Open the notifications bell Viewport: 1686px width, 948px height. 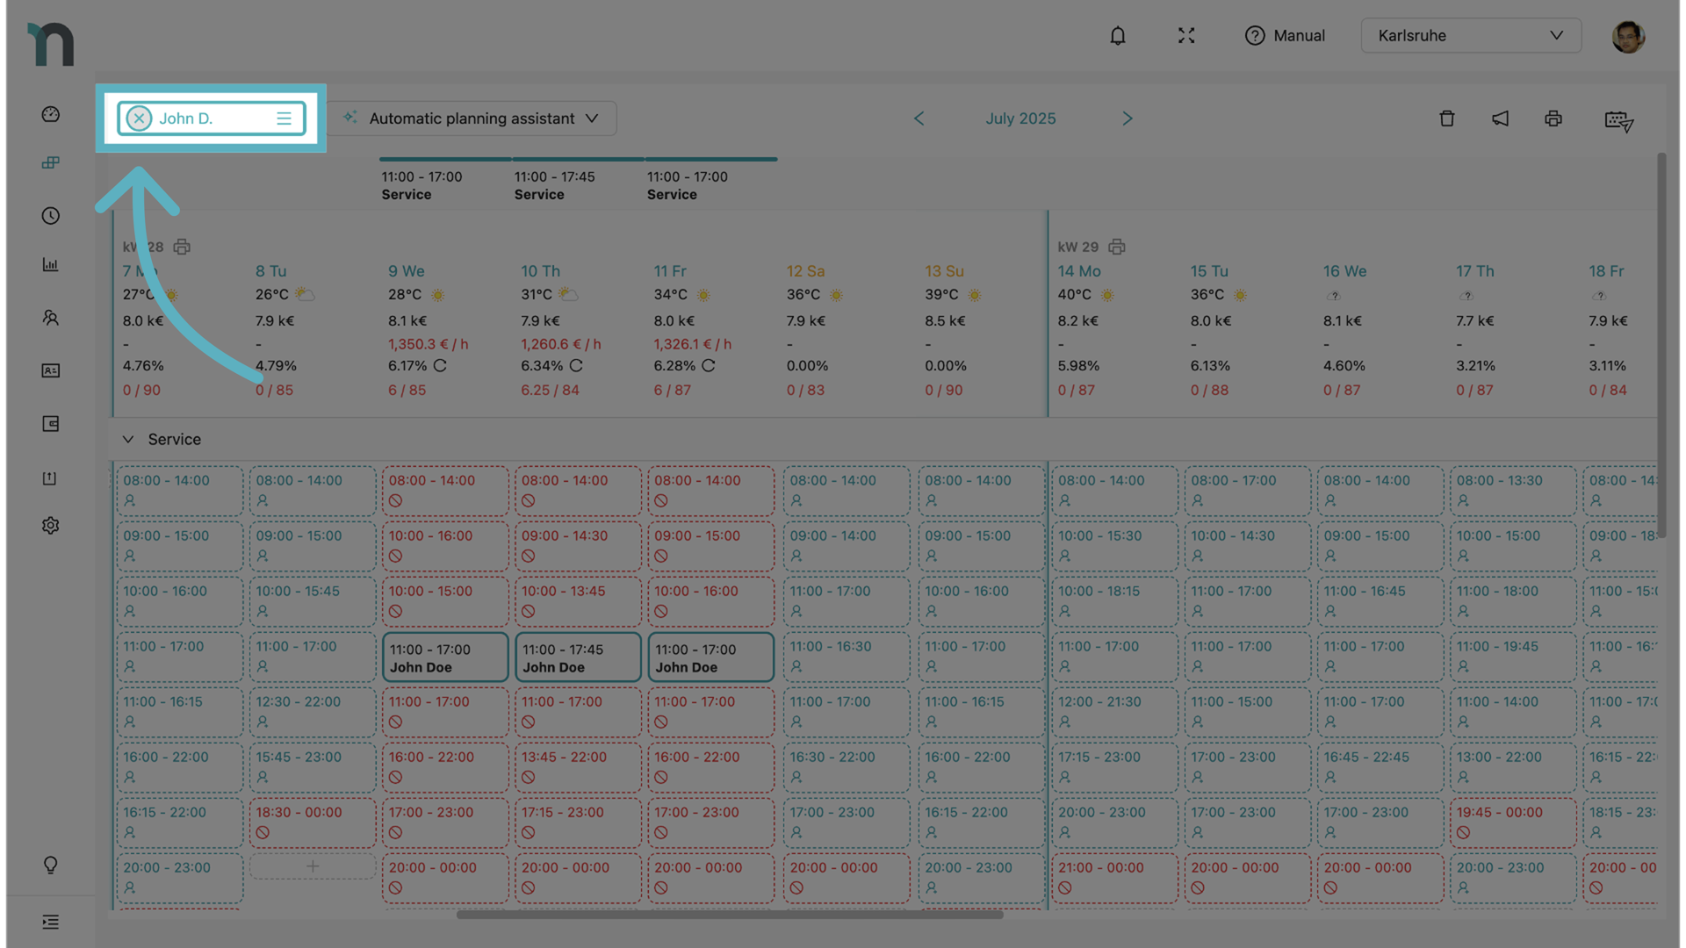1117,36
